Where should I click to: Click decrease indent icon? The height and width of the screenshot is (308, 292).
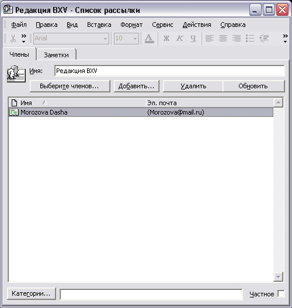pos(264,39)
